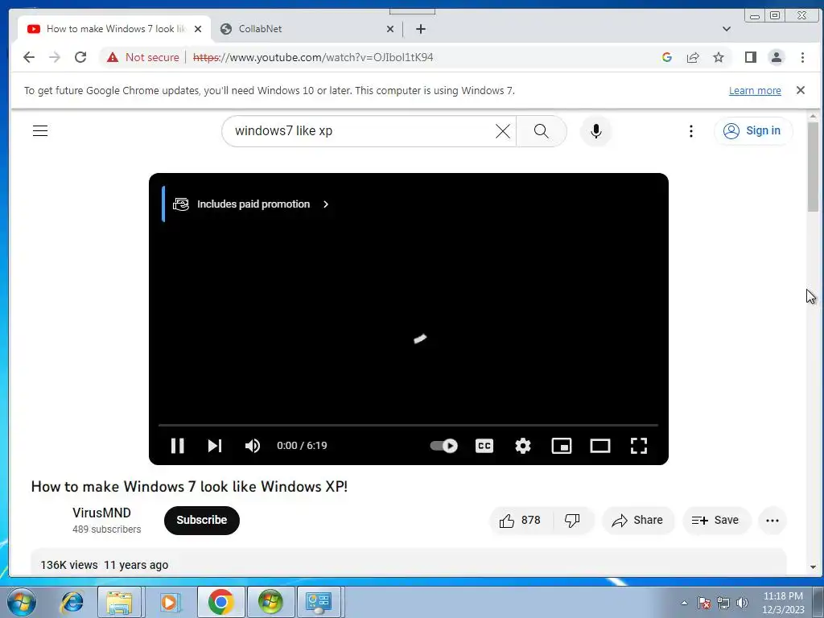Share this page from the address bar
Screen dimensions: 824x618
pyautogui.click(x=693, y=57)
